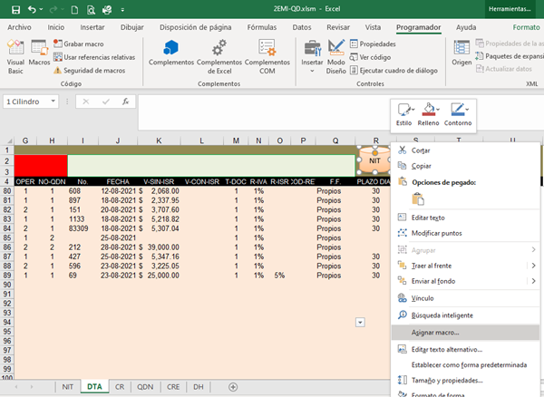Screen dimensions: 544x397
Task: Open the Visual Basic editor
Action: (x=14, y=54)
